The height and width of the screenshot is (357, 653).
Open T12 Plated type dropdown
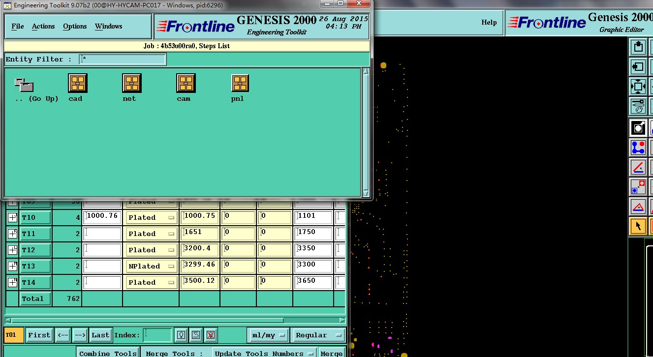(x=151, y=250)
